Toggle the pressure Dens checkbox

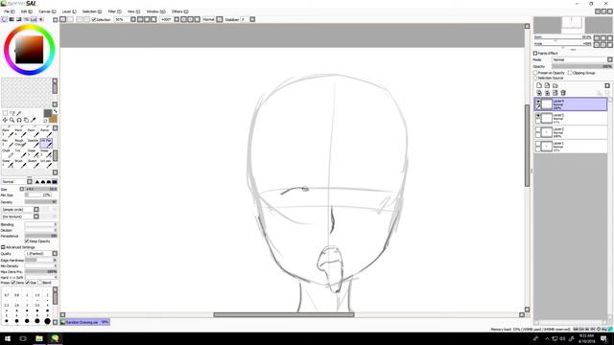[13, 283]
